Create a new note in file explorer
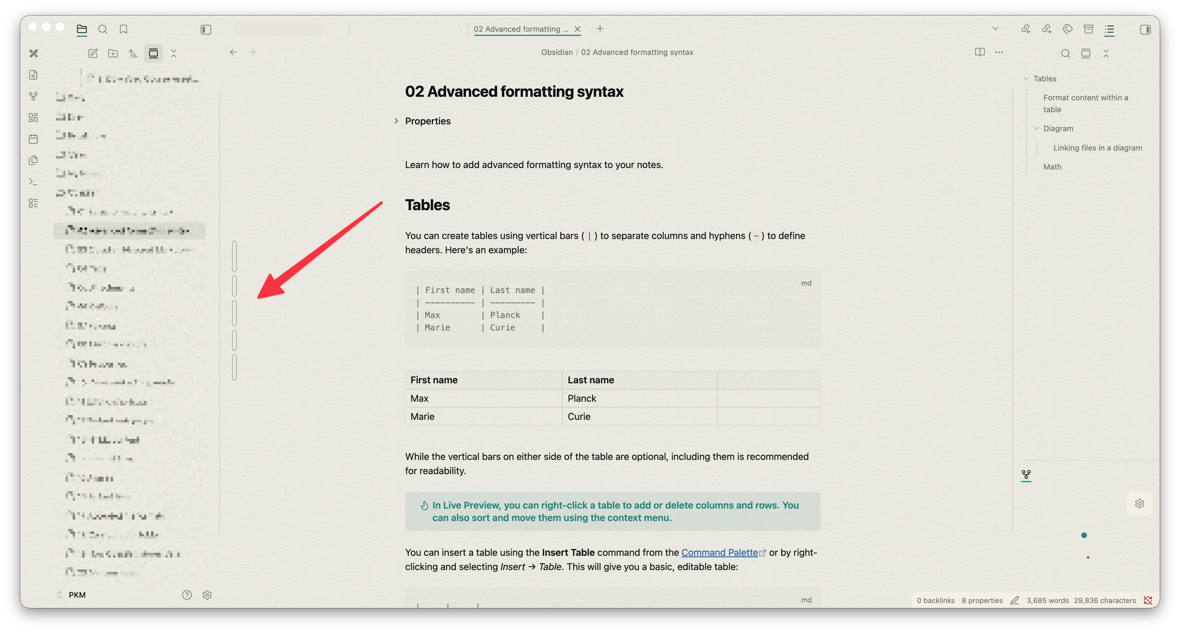 (93, 54)
